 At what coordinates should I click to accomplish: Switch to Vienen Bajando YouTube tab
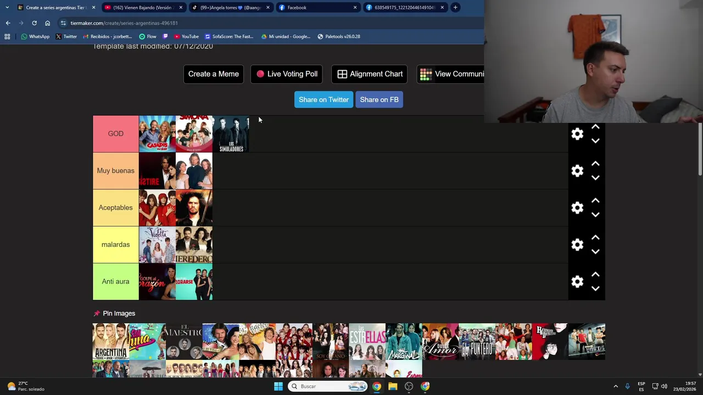143,8
